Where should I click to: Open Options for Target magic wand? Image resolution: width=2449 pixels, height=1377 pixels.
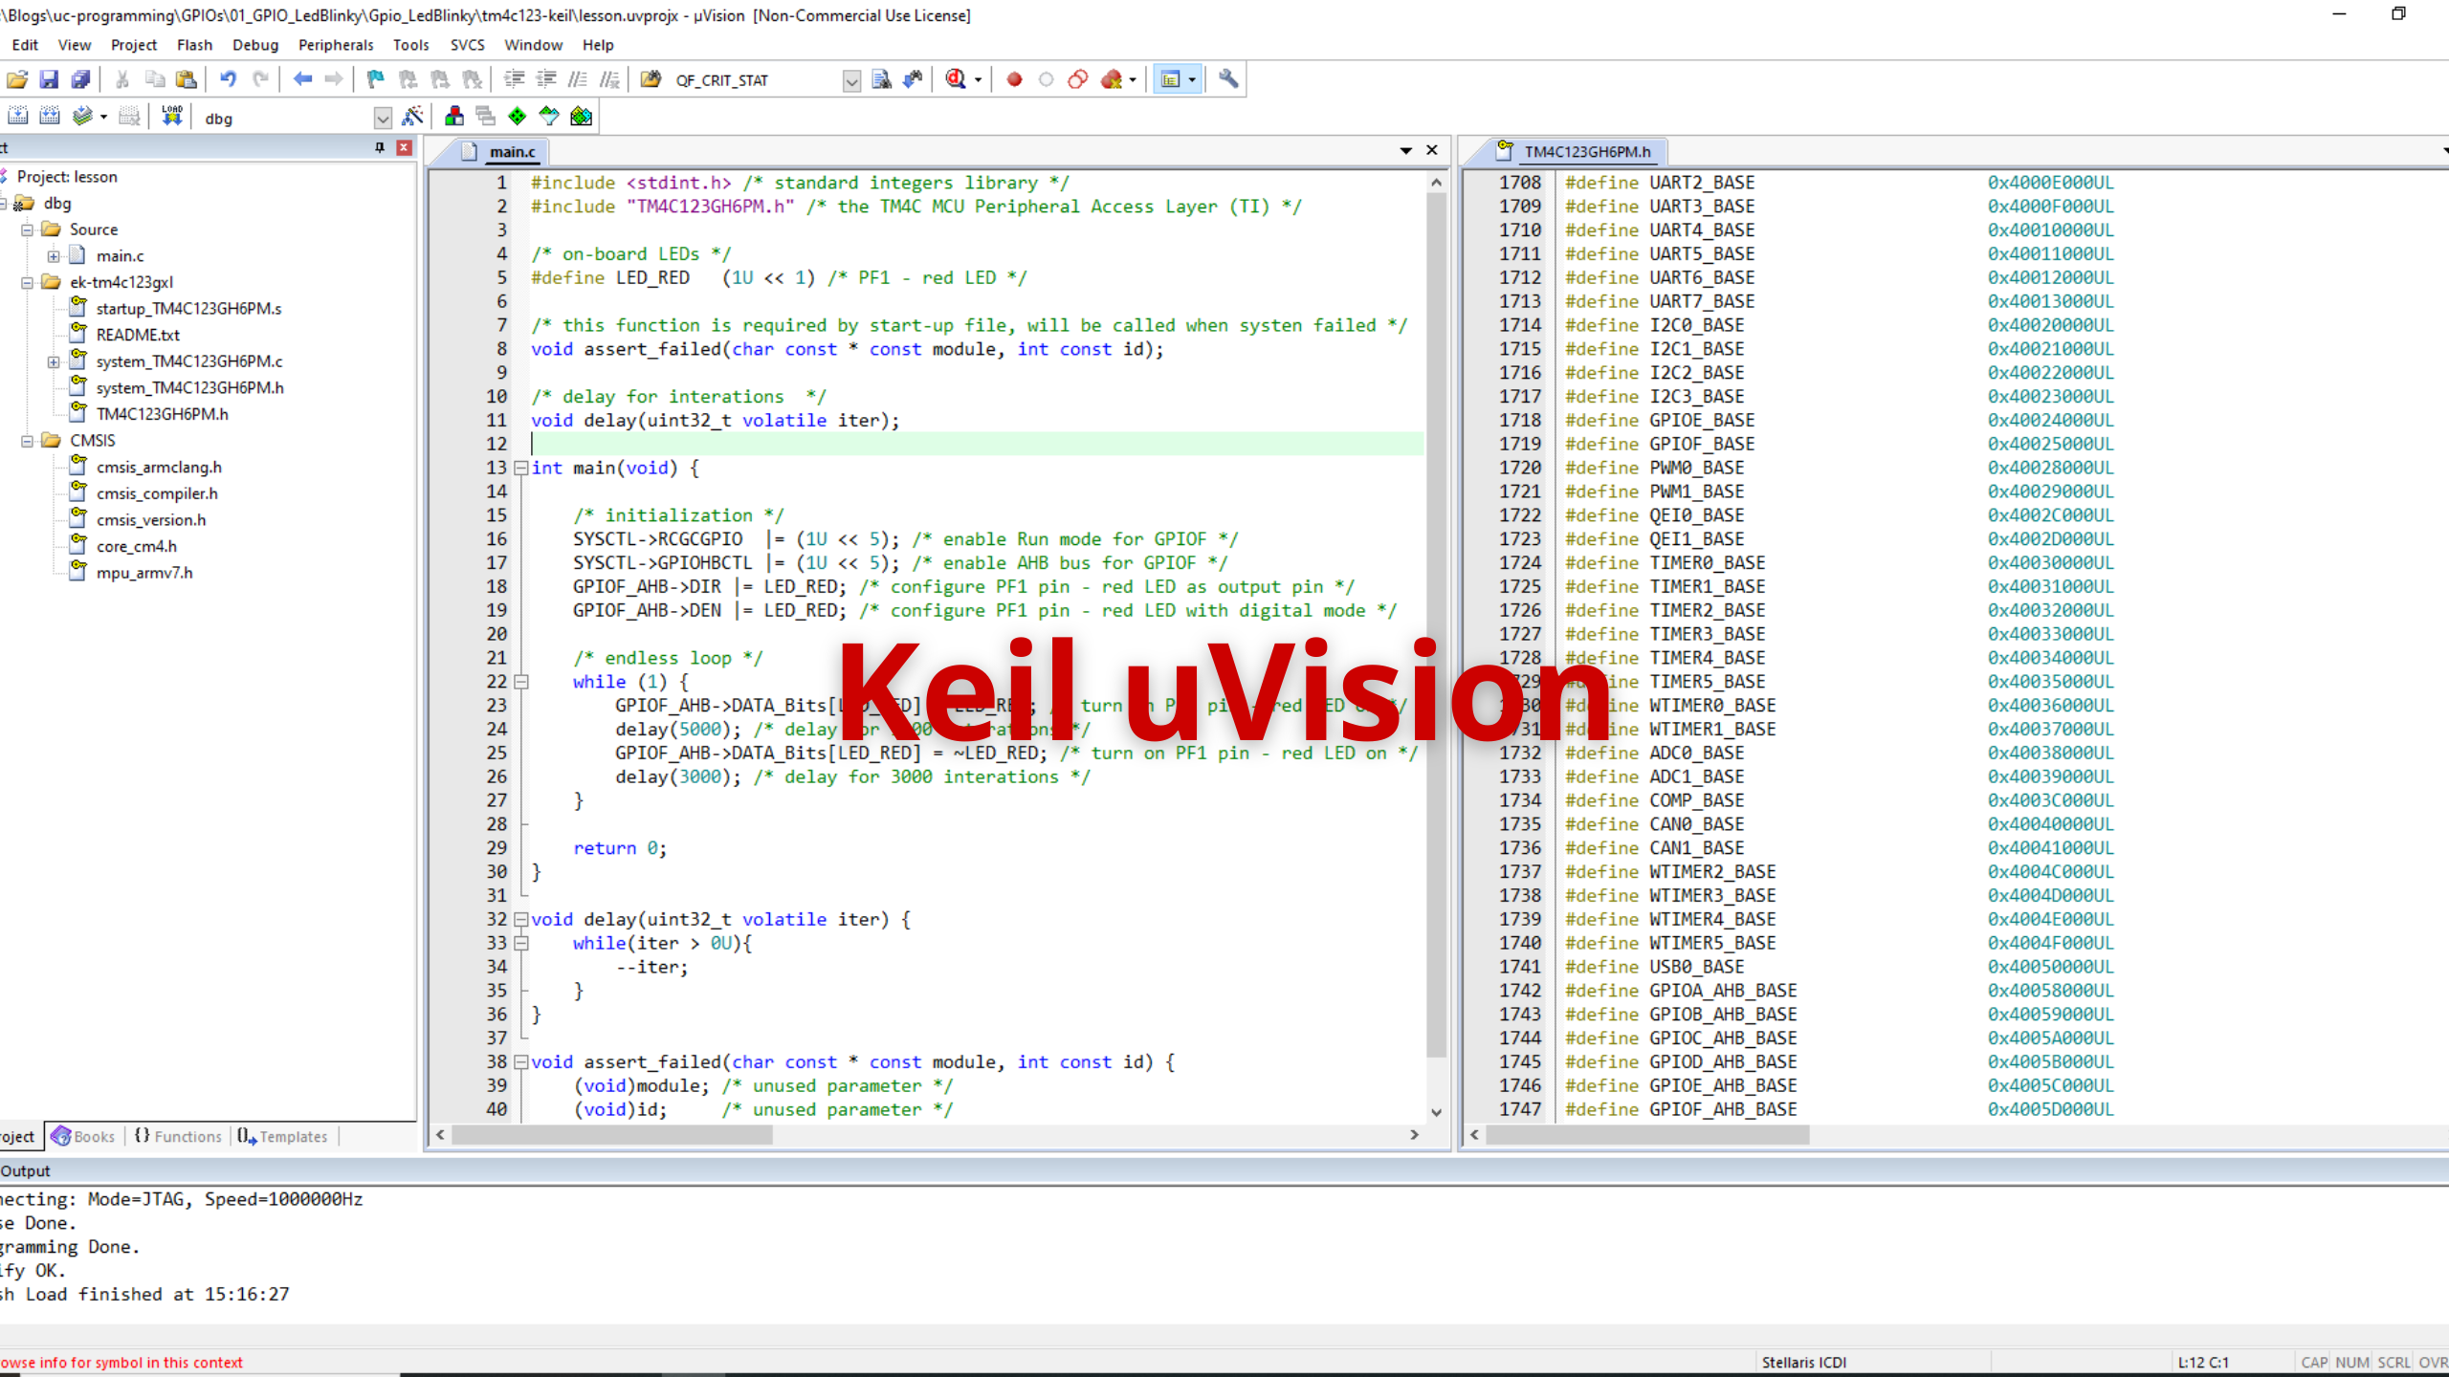tap(412, 117)
